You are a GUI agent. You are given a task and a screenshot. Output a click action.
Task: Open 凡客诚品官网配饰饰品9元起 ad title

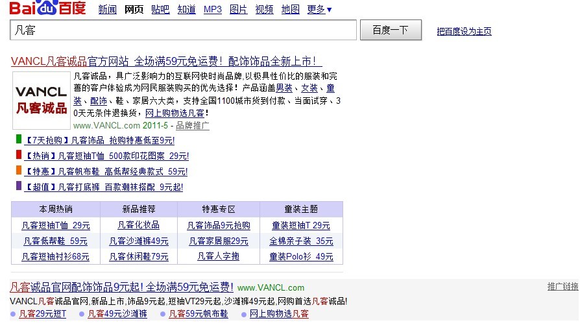(x=122, y=287)
